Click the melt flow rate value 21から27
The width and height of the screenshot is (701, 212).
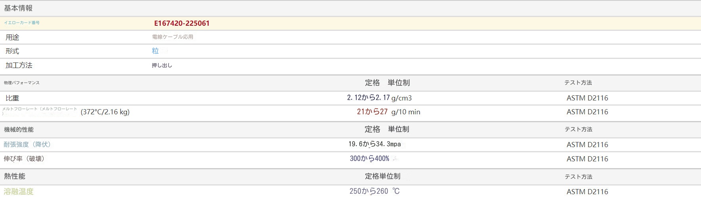[x=372, y=112]
